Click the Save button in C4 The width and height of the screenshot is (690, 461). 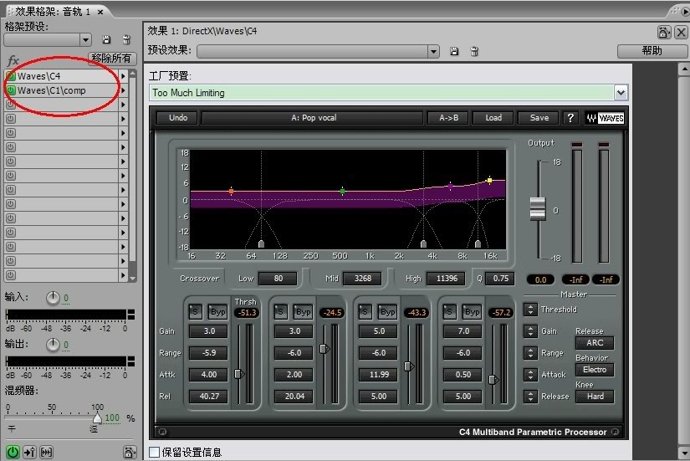click(x=539, y=118)
